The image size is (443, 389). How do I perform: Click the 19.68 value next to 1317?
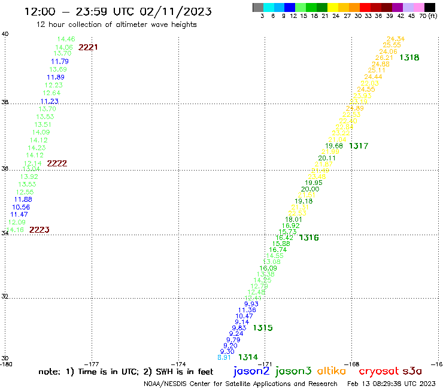pyautogui.click(x=334, y=146)
